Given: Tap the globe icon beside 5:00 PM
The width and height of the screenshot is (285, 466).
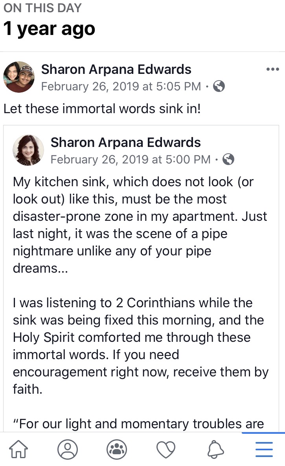Looking at the screenshot, I should [228, 159].
